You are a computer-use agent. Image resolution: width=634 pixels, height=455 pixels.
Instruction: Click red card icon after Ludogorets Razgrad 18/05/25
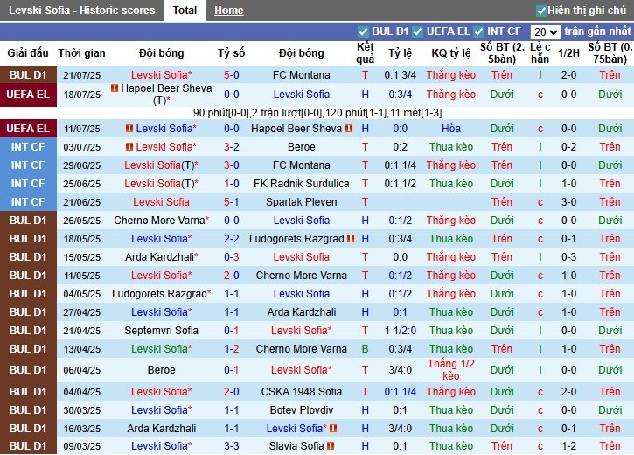351,239
